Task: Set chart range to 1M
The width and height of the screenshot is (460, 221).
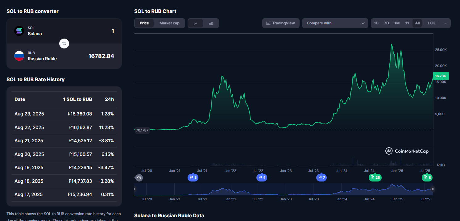Action: pos(397,23)
